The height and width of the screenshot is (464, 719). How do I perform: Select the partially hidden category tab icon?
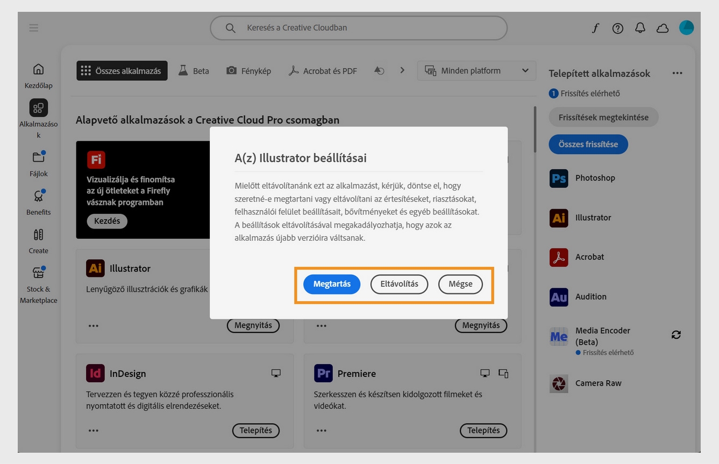pos(379,70)
